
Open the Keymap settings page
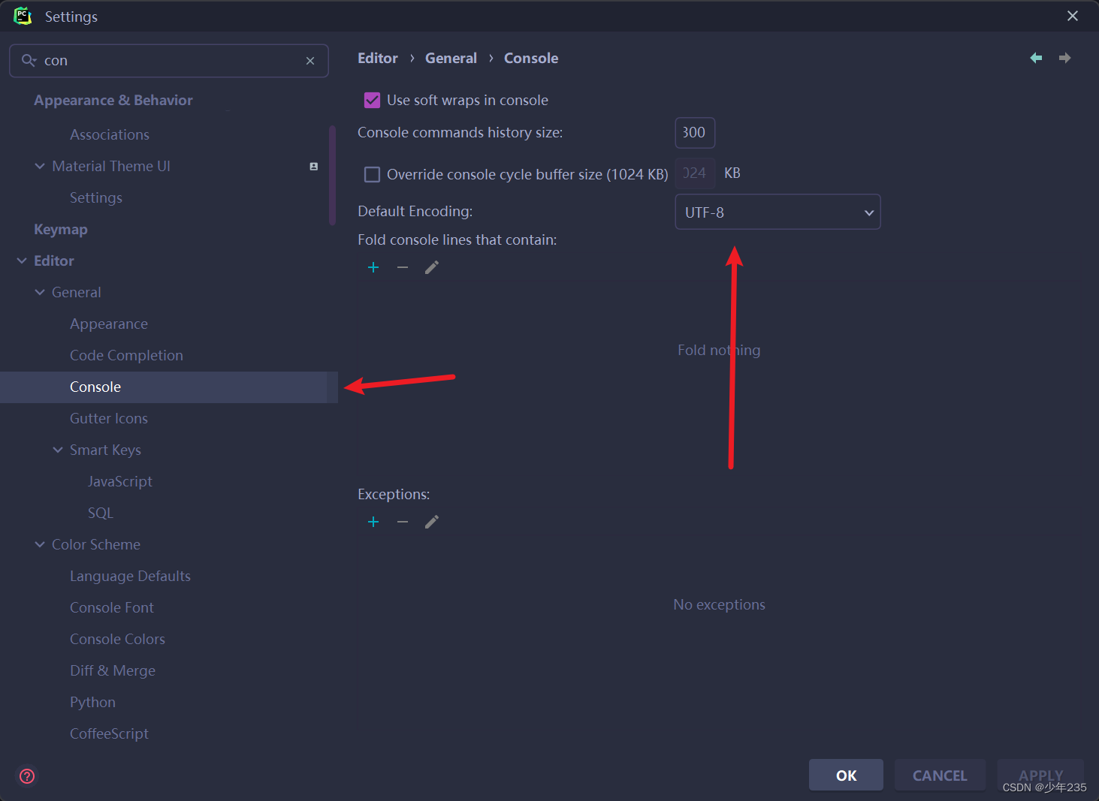click(61, 229)
